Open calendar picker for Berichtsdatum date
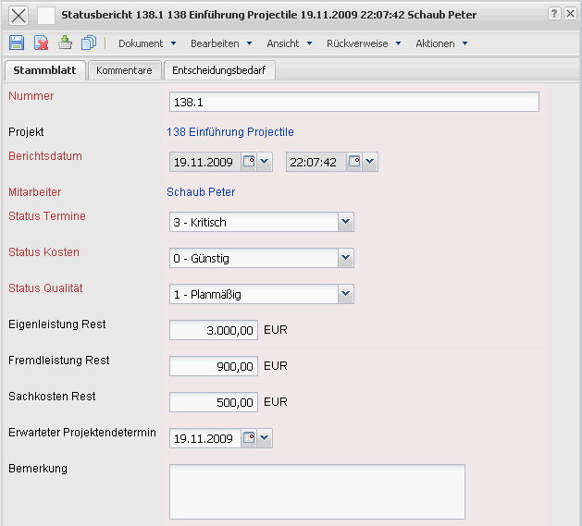Image resolution: width=582 pixels, height=526 pixels. point(248,162)
